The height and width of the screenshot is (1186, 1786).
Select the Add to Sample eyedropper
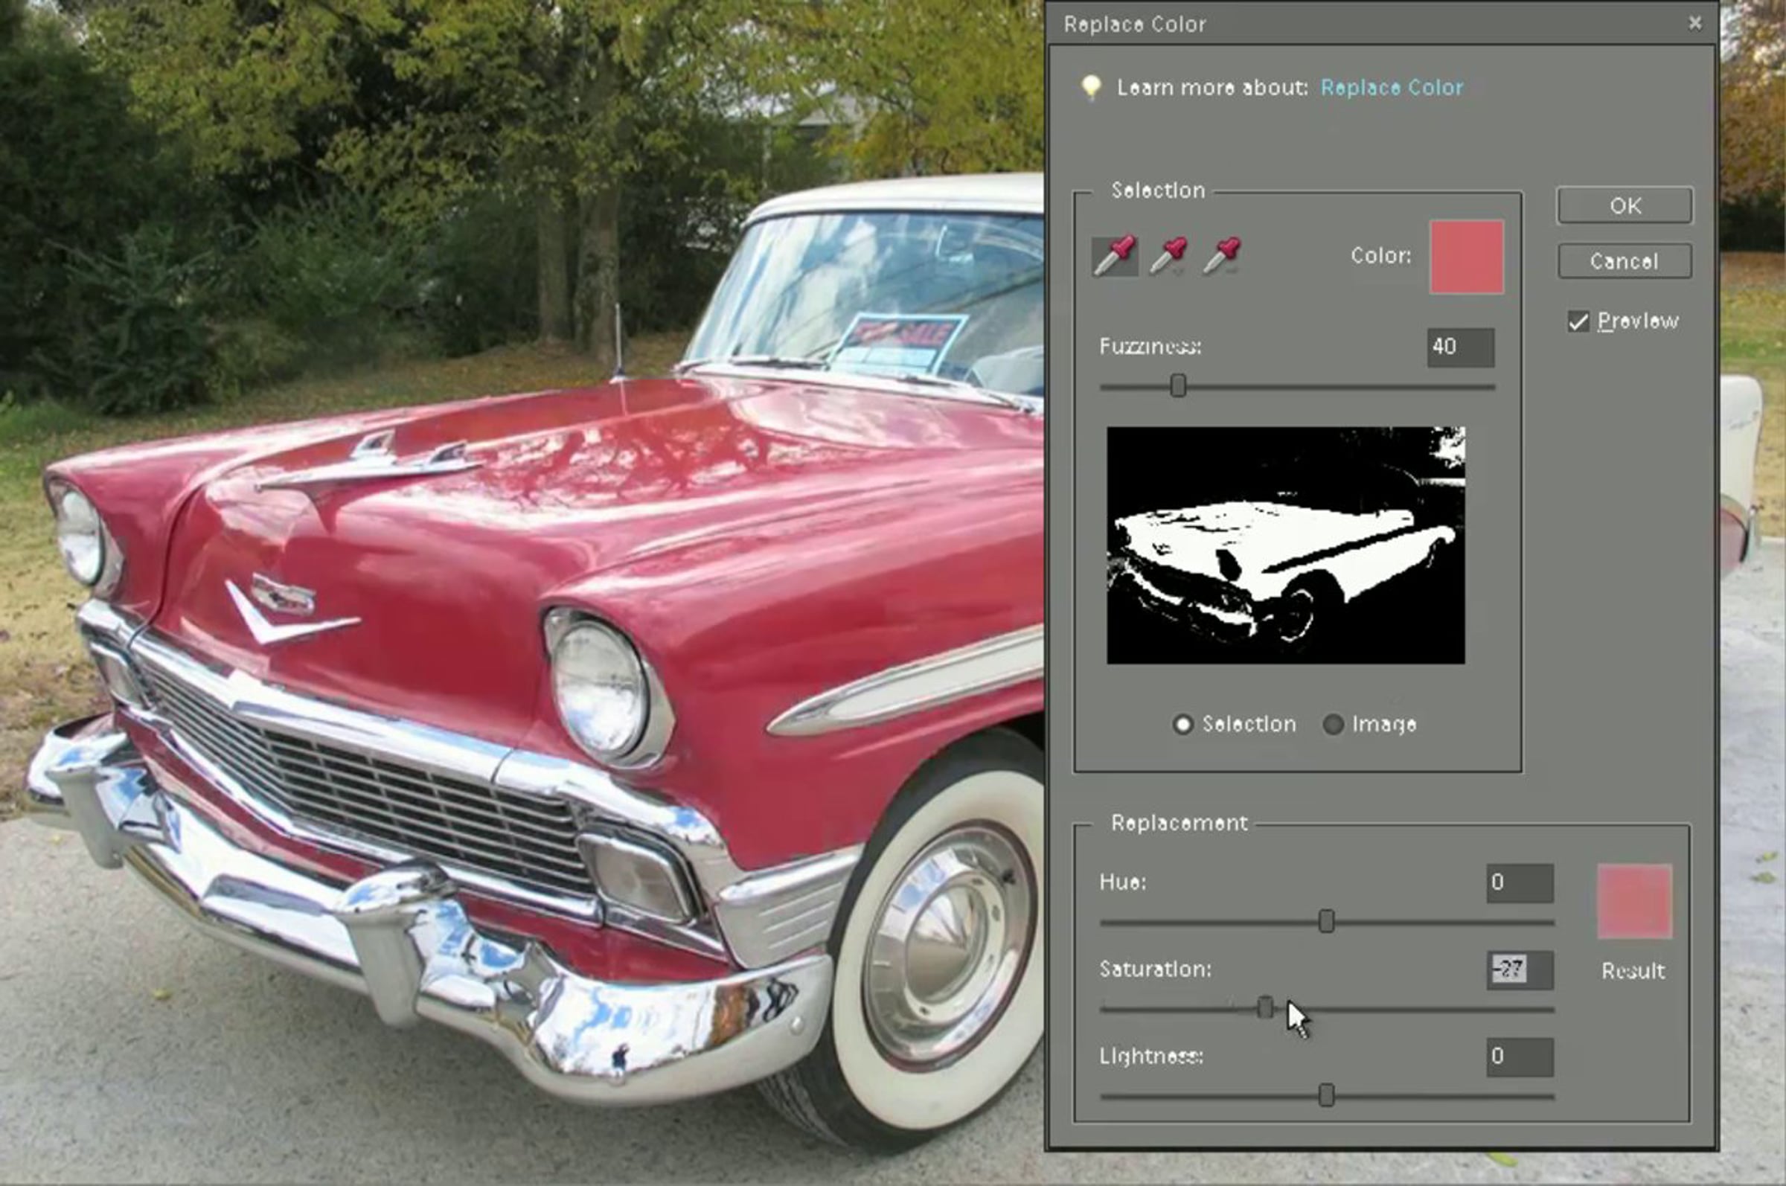(x=1168, y=257)
